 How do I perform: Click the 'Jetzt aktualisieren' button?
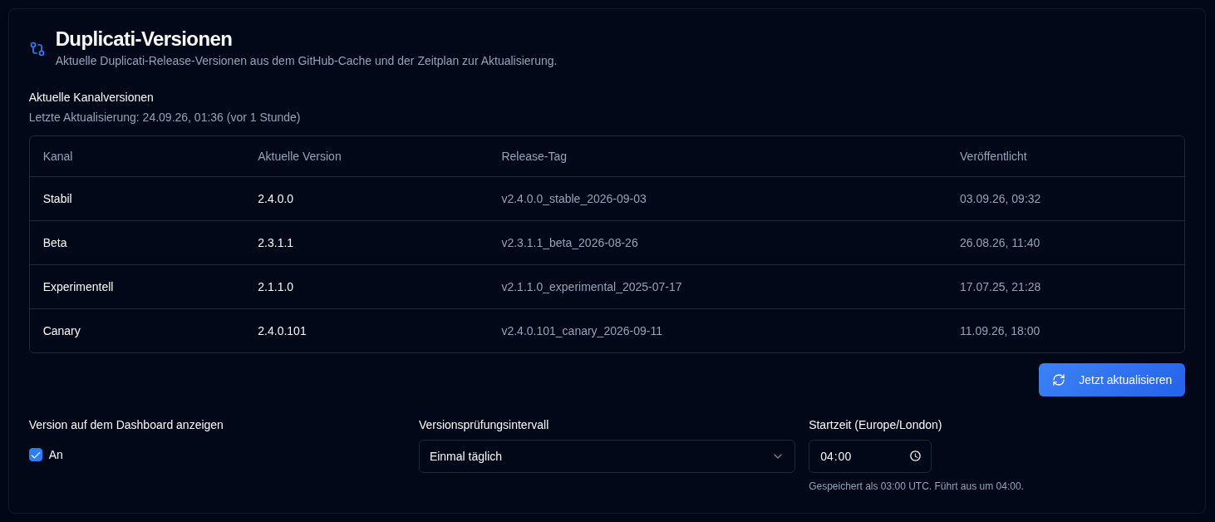(x=1111, y=380)
